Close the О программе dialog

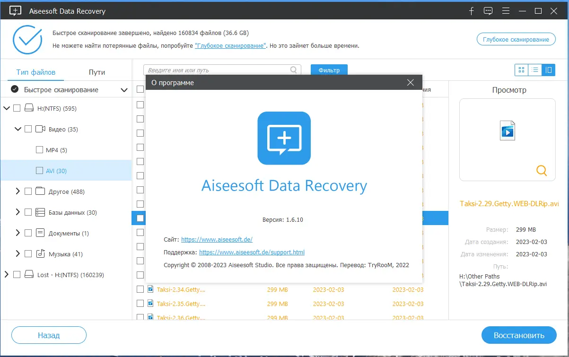point(411,83)
